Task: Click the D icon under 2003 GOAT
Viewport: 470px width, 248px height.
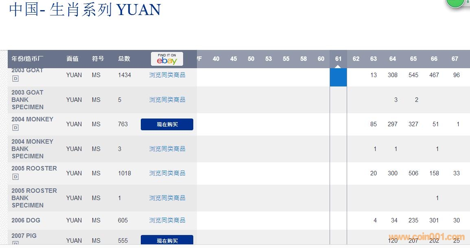Action: (15, 79)
